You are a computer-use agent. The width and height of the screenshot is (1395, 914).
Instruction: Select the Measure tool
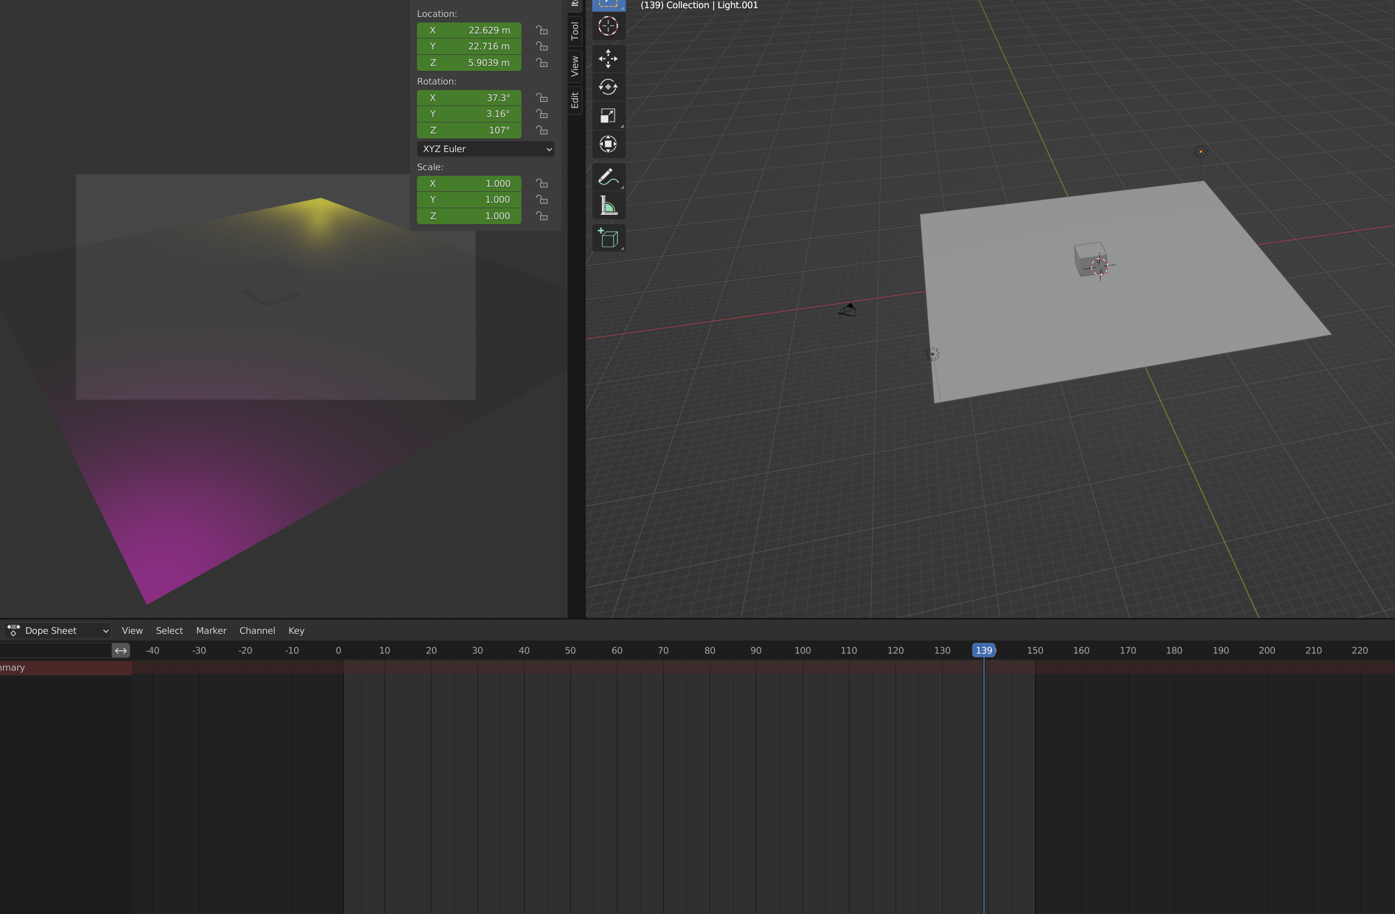point(608,205)
